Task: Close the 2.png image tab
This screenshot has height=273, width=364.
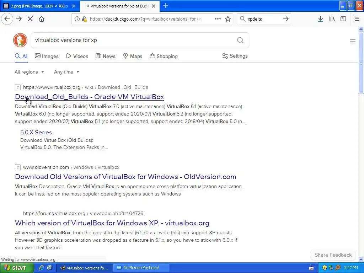Action: (73, 6)
